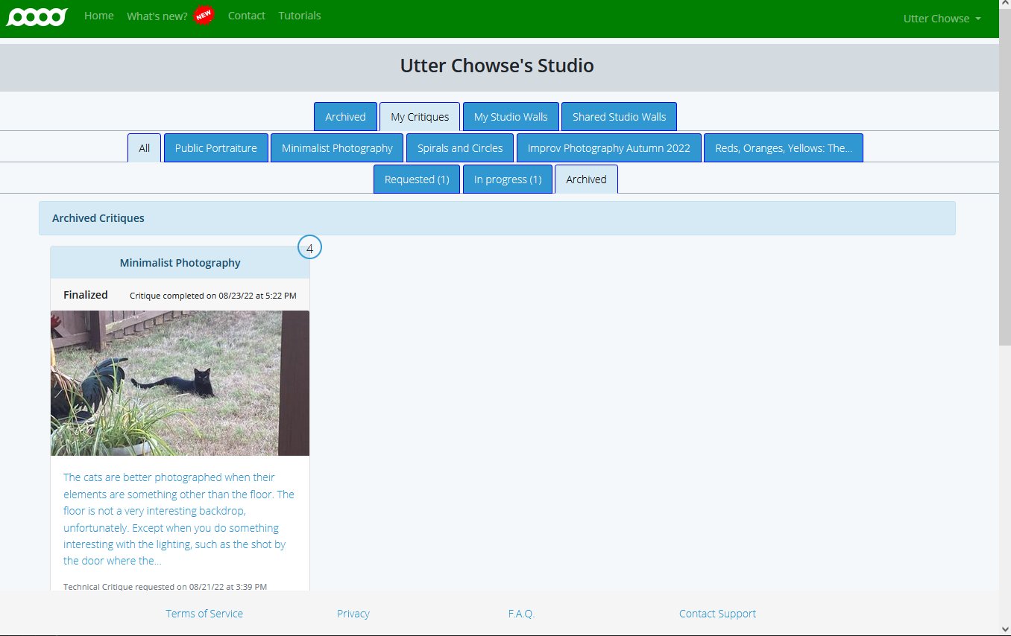
Task: Select the My Critiques tab
Action: (420, 117)
